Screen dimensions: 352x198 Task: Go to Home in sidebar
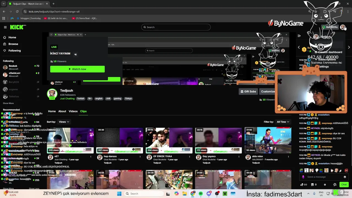[x=12, y=37]
